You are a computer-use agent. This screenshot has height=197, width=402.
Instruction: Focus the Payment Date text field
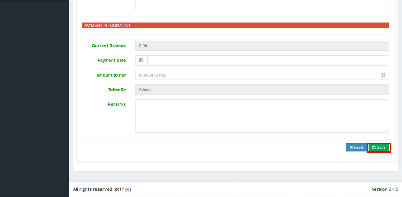coord(268,60)
